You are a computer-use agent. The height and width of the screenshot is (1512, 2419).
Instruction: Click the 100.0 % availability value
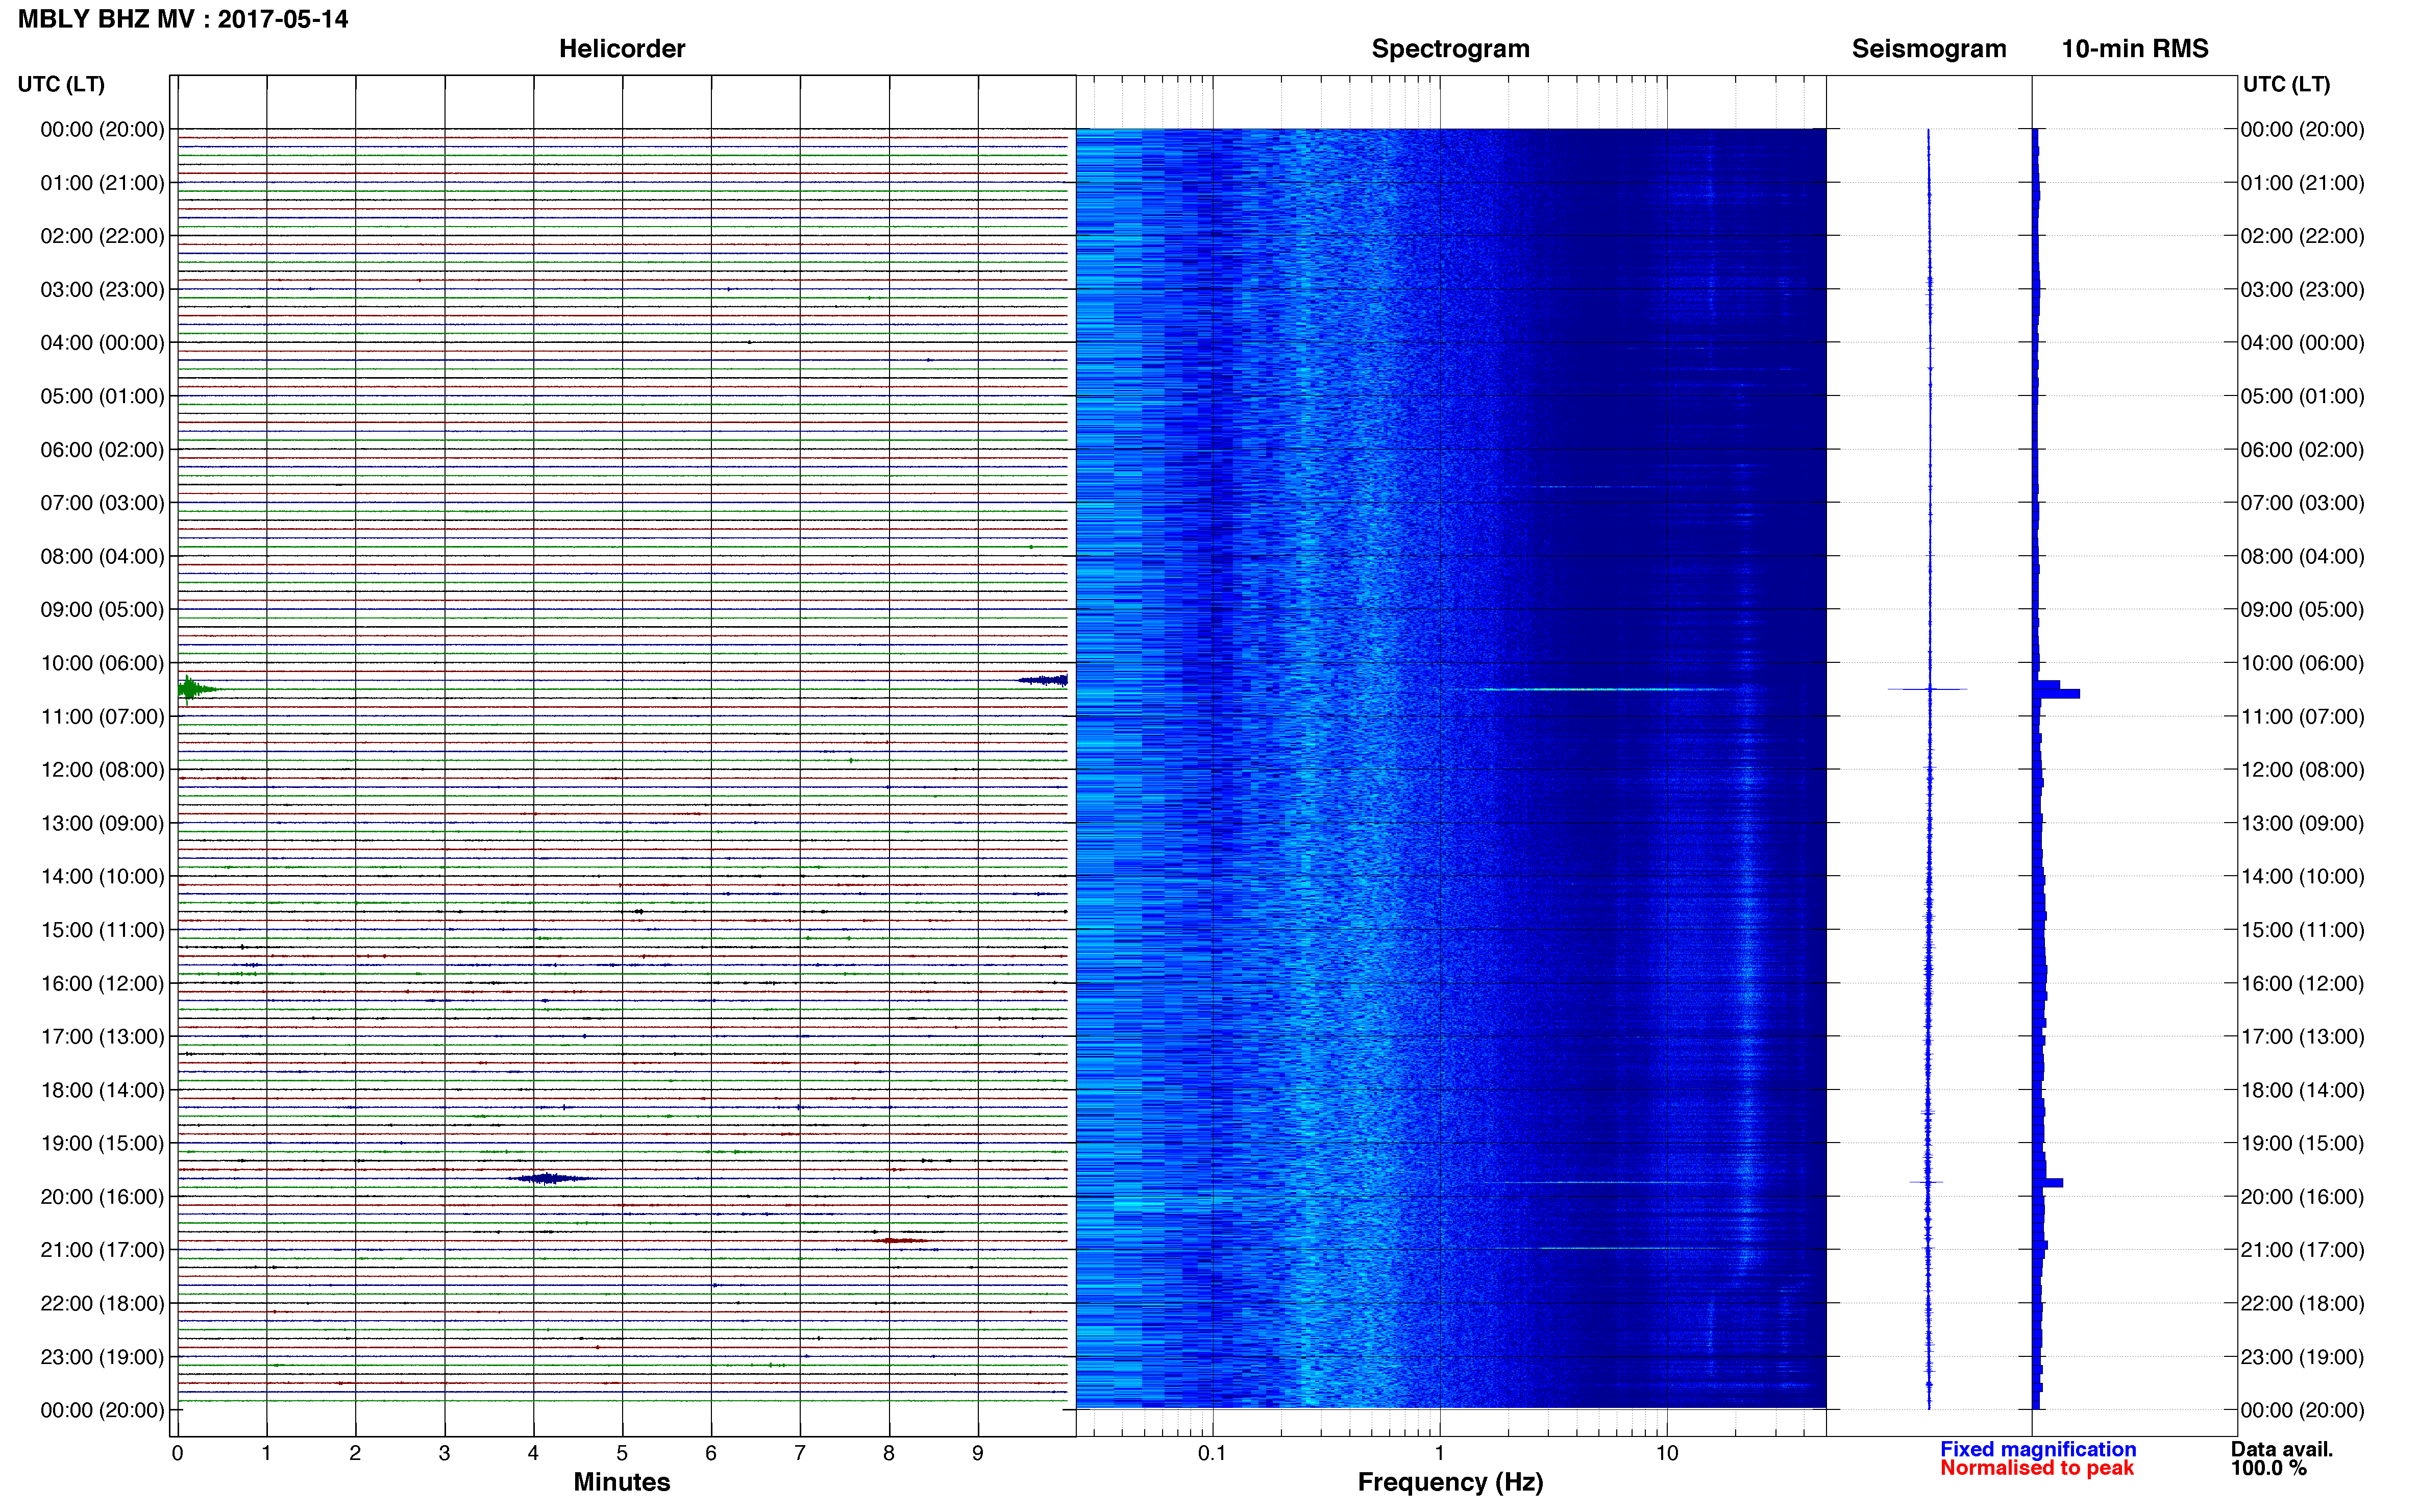tap(2268, 1468)
